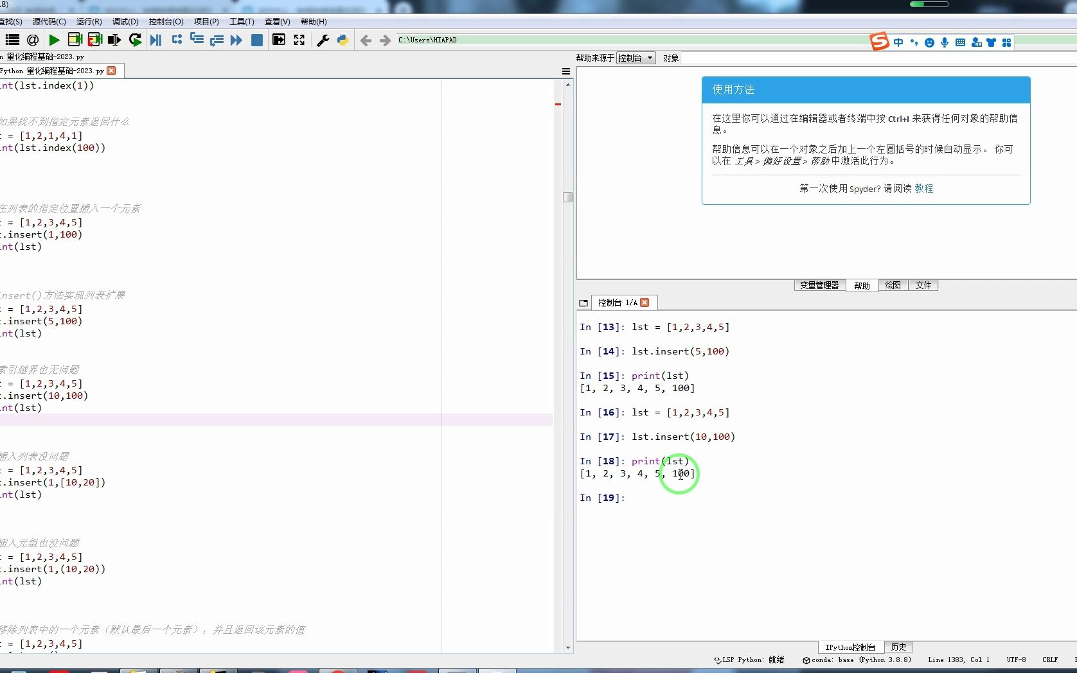Select 控制台 1/A console tab

click(x=617, y=302)
